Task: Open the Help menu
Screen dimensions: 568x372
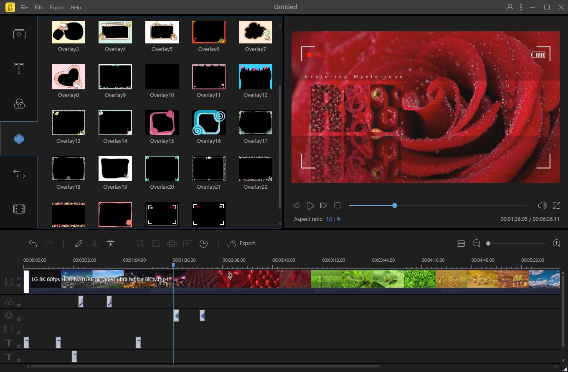Action: click(x=76, y=8)
